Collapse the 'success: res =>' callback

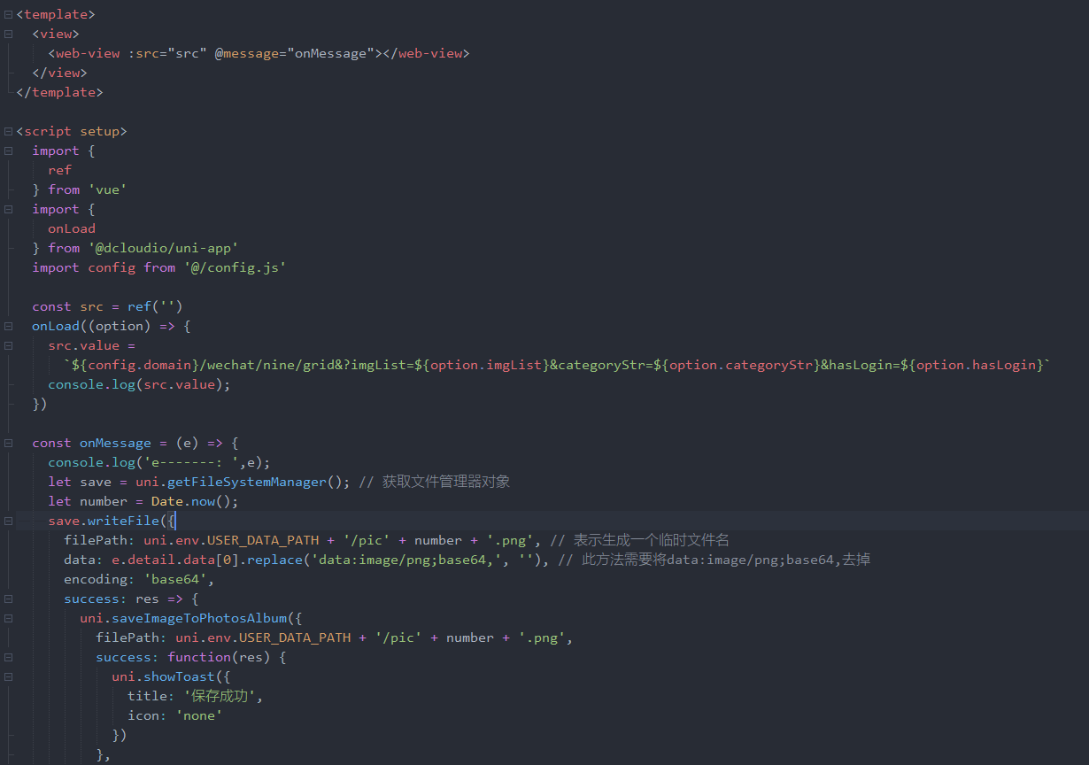pos(8,599)
